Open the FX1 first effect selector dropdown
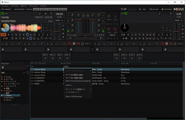The height and width of the screenshot is (120, 185). [15, 44]
